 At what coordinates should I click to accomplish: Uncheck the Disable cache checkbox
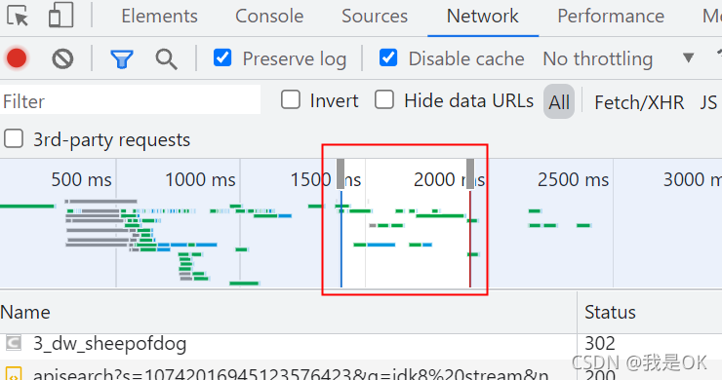point(388,57)
